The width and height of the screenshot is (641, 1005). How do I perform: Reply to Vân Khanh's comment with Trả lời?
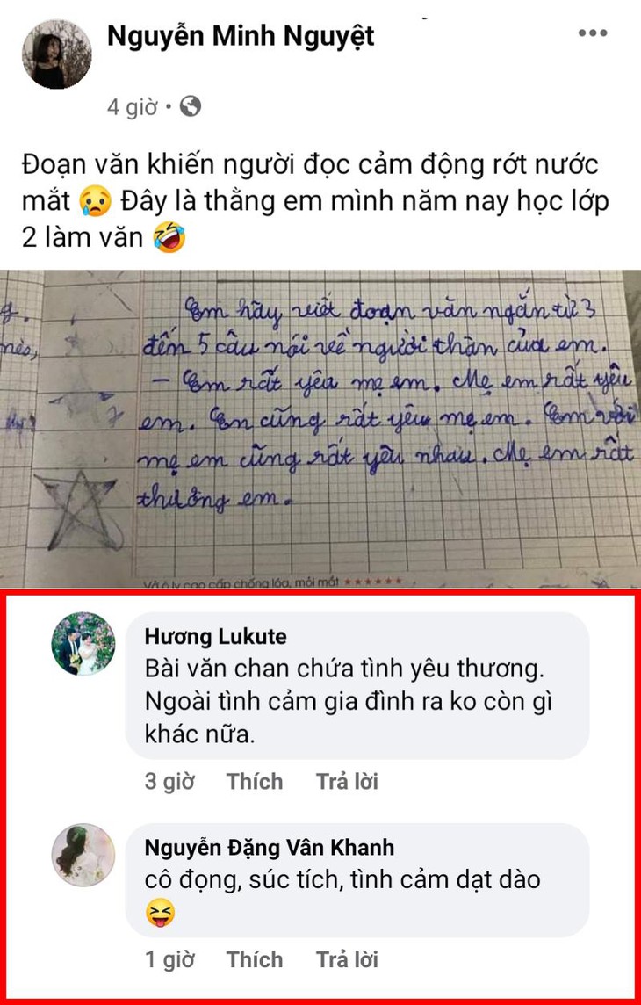click(347, 959)
